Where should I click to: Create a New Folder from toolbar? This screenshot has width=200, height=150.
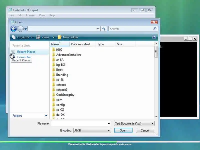pyautogui.click(x=68, y=37)
